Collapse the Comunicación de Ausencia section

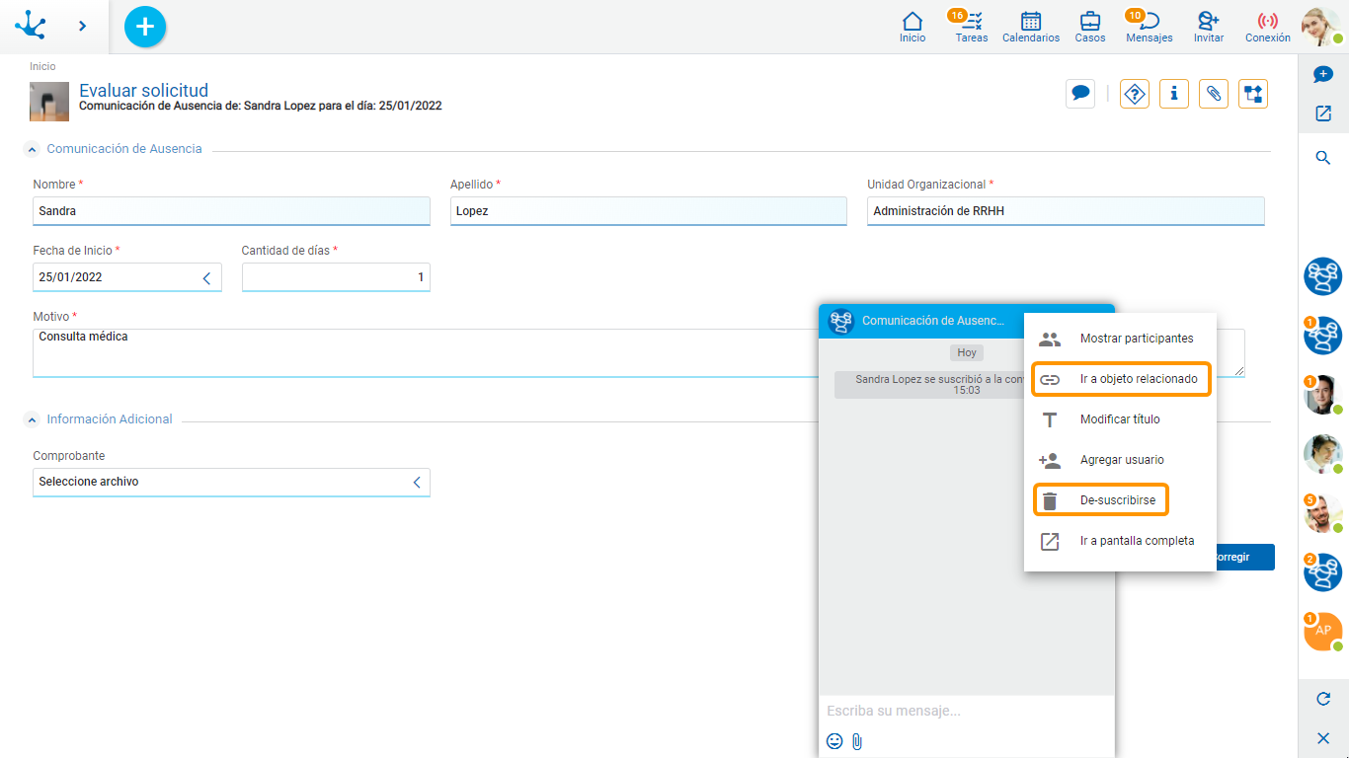32,150
